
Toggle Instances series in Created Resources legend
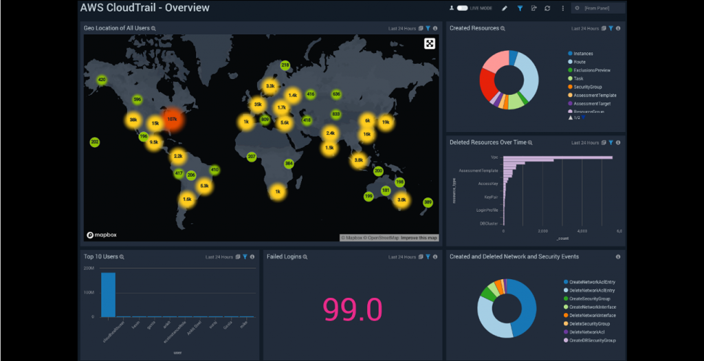[x=580, y=54]
